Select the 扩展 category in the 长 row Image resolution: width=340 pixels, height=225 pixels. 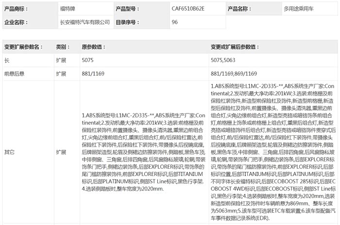[x=61, y=60]
